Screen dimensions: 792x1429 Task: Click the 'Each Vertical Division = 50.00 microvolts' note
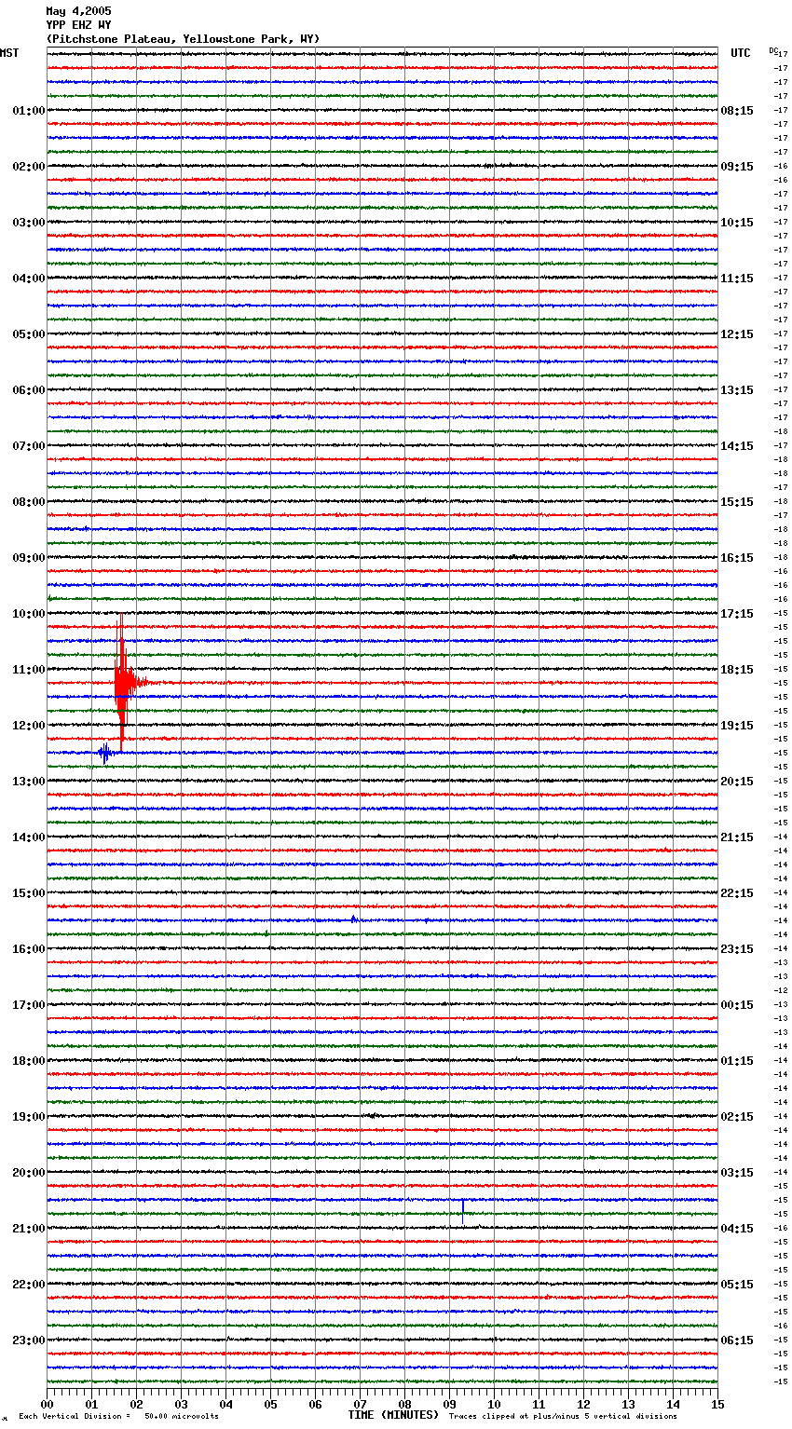[118, 1416]
